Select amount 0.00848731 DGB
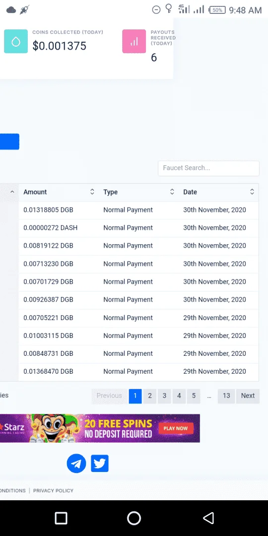The image size is (268, 536). pos(48,353)
